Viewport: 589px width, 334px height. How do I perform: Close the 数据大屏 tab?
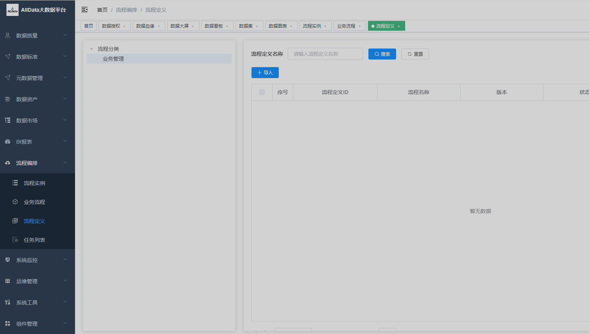[193, 26]
